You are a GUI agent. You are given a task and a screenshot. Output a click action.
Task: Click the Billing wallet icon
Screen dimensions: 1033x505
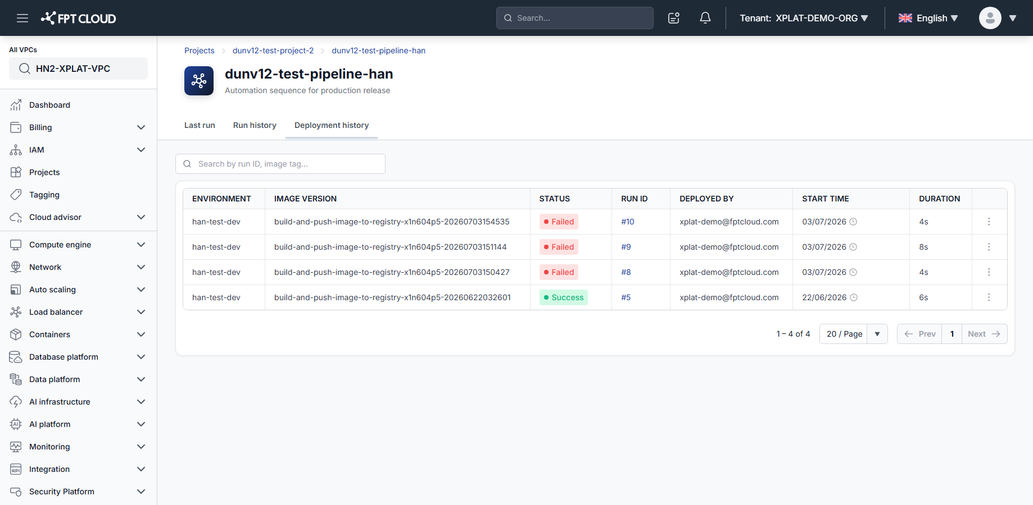[x=16, y=127]
